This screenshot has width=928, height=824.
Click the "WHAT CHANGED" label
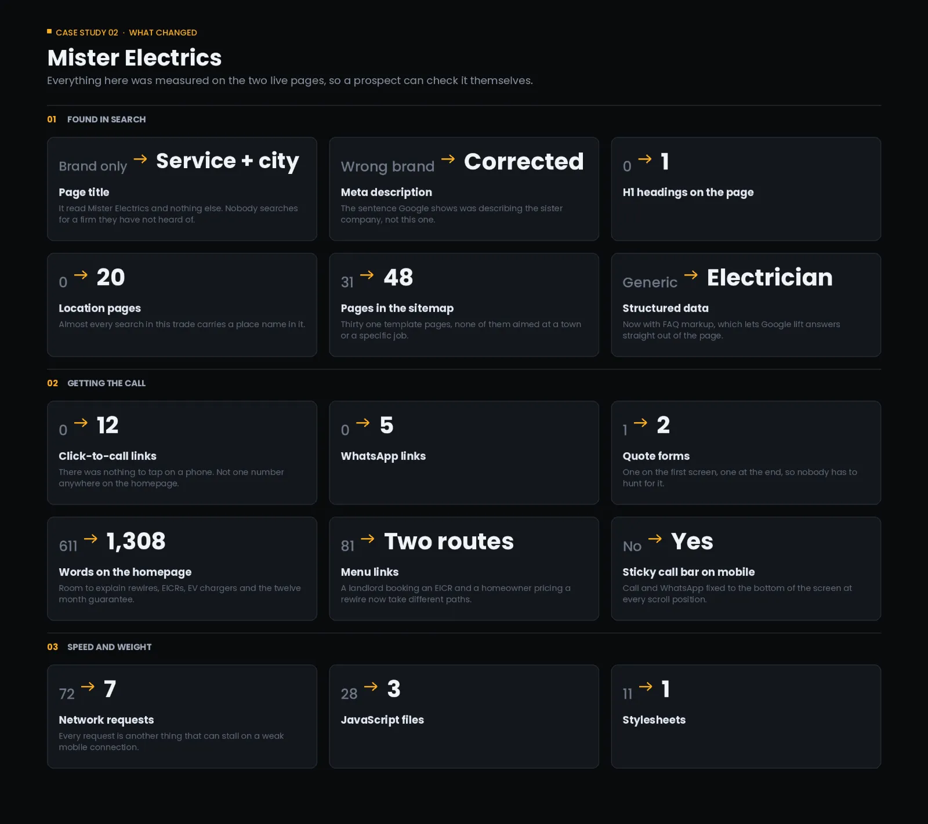click(x=163, y=32)
